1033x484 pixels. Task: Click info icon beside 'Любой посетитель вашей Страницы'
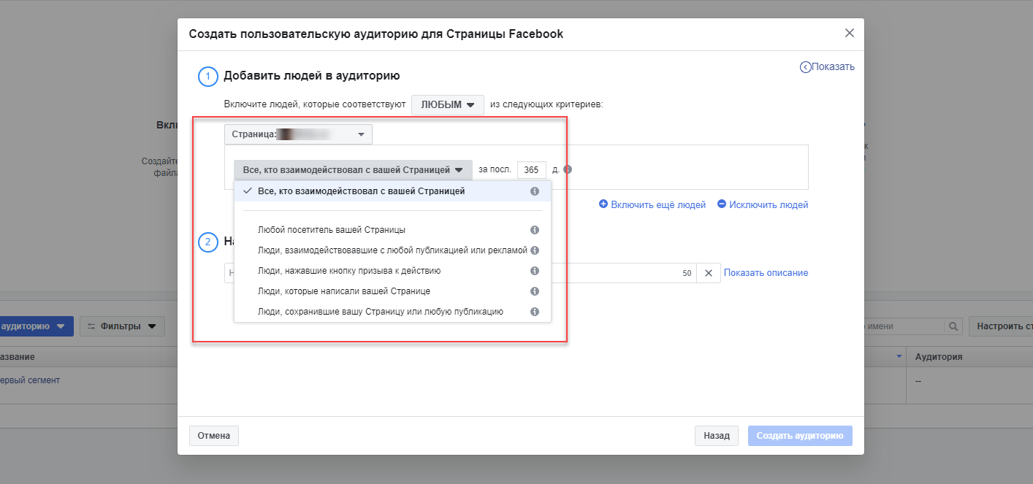[535, 230]
